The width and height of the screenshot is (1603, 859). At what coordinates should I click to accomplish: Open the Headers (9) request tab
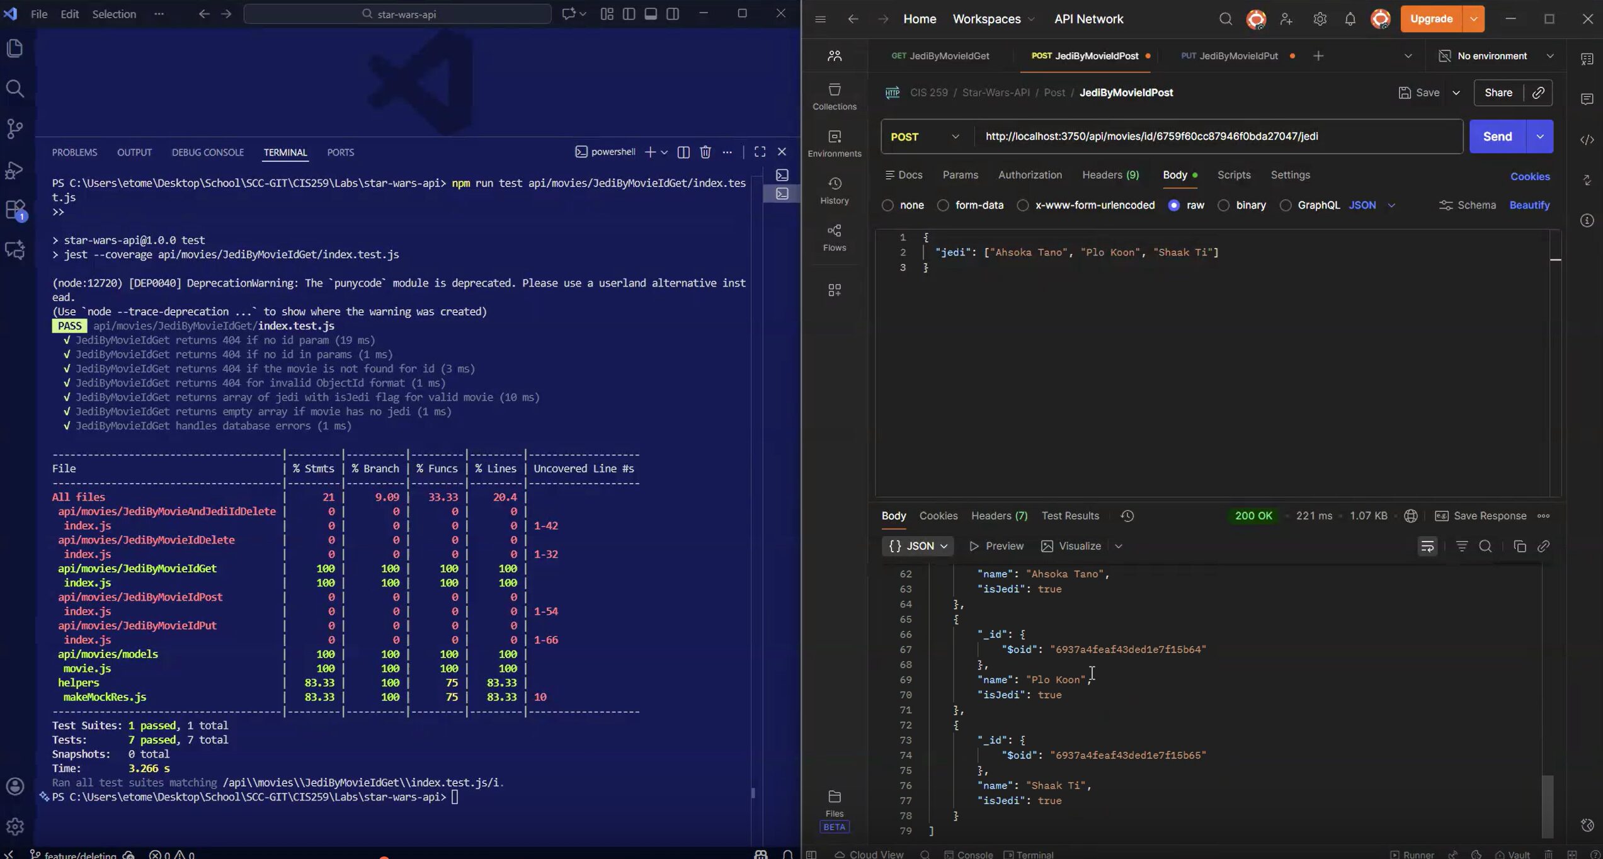[1110, 175]
